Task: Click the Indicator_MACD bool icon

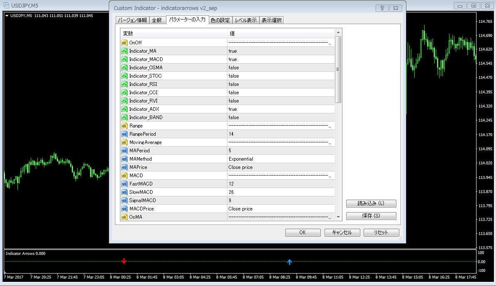Action: pyautogui.click(x=125, y=59)
